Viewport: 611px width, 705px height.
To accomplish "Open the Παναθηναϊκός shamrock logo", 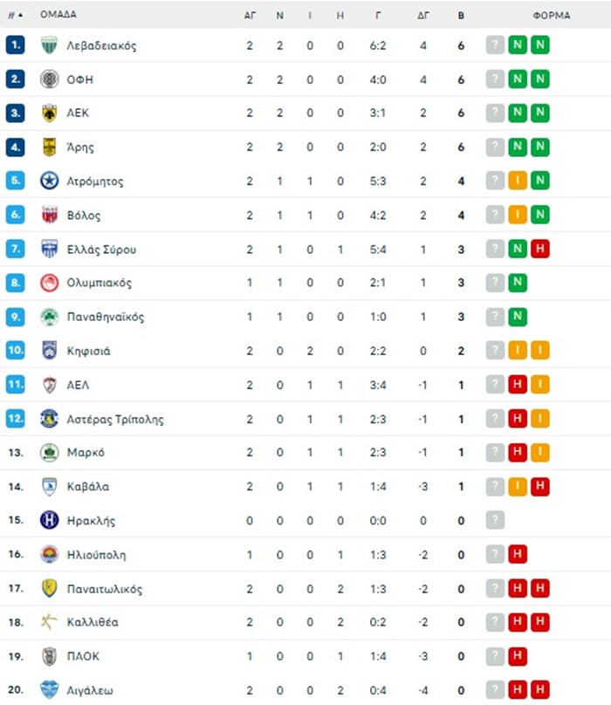I will 49,317.
